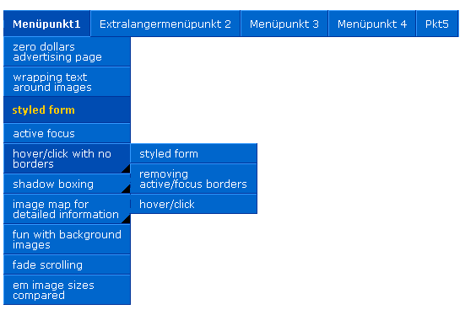Choose the active focus menu entry
Screen dimensions: 476x315
pos(67,133)
